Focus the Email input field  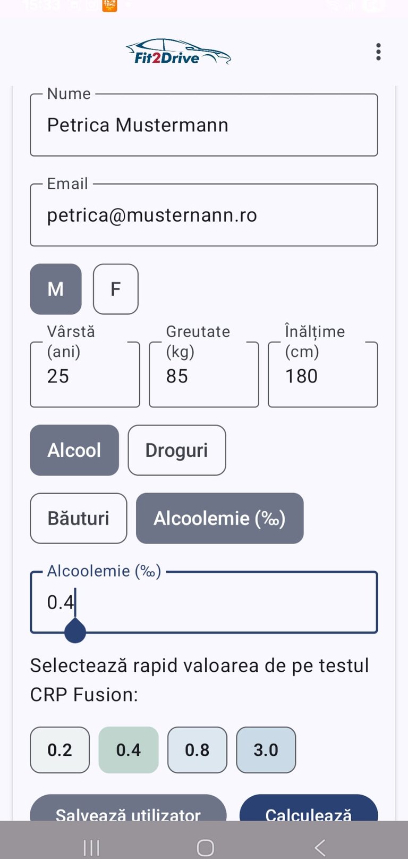[x=204, y=215]
